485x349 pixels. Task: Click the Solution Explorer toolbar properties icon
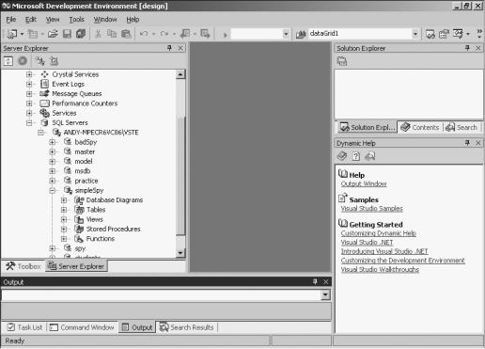[x=342, y=61]
